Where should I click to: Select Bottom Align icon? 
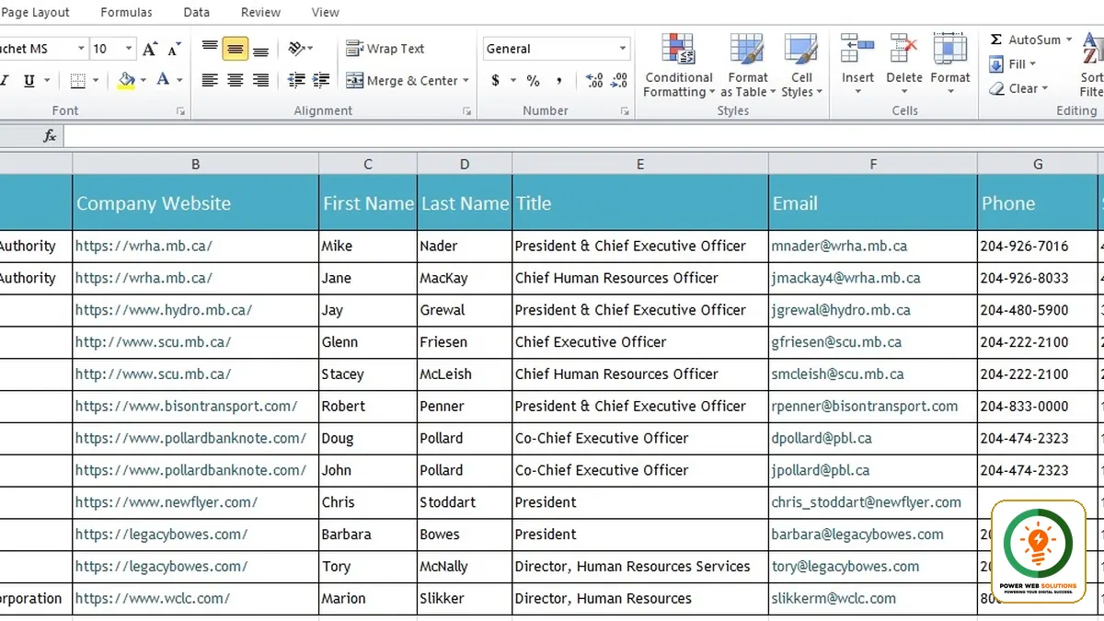click(x=261, y=49)
